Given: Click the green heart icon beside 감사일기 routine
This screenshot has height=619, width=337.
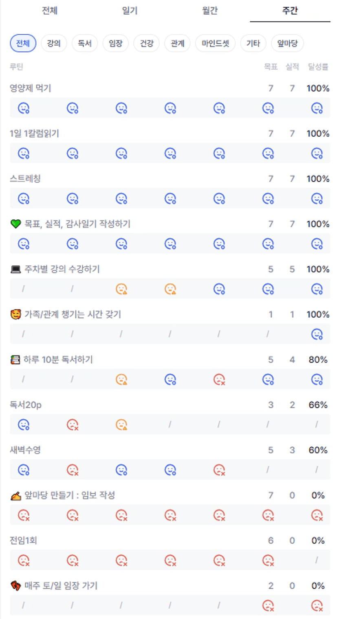Looking at the screenshot, I should click(x=15, y=224).
